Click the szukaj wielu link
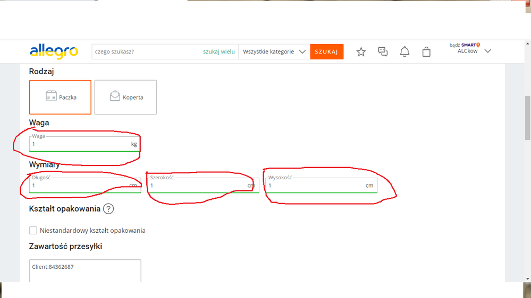Image resolution: width=531 pixels, height=298 pixels. coord(218,52)
